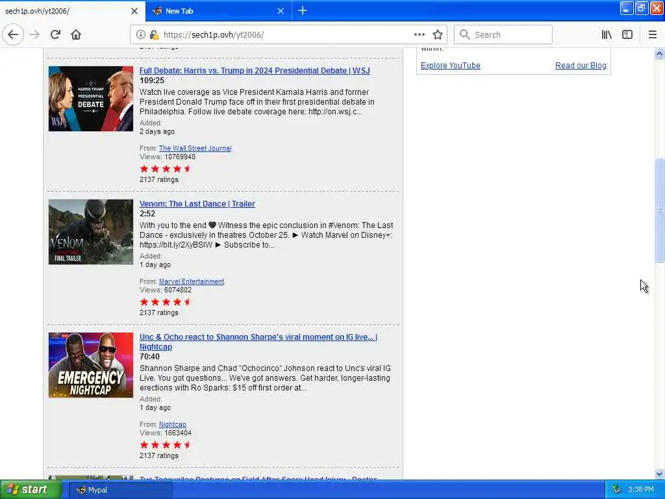The width and height of the screenshot is (665, 499).
Task: Click the Explore YouTube link
Action: coord(451,66)
